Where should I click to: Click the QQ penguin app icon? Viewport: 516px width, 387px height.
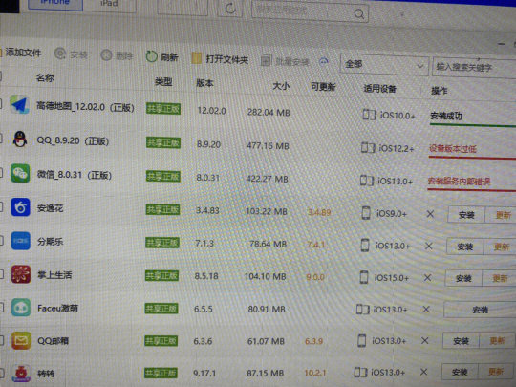[x=20, y=139]
